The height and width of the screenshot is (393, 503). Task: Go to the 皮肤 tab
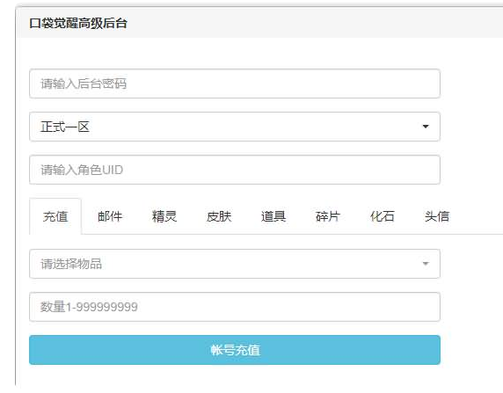tap(219, 216)
